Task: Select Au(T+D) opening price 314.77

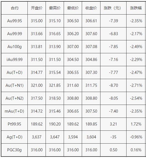Action: (x=36, y=72)
